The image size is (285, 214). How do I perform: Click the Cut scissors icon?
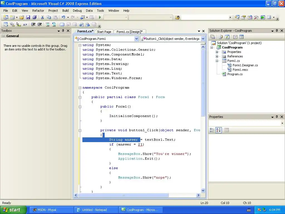click(x=42, y=17)
